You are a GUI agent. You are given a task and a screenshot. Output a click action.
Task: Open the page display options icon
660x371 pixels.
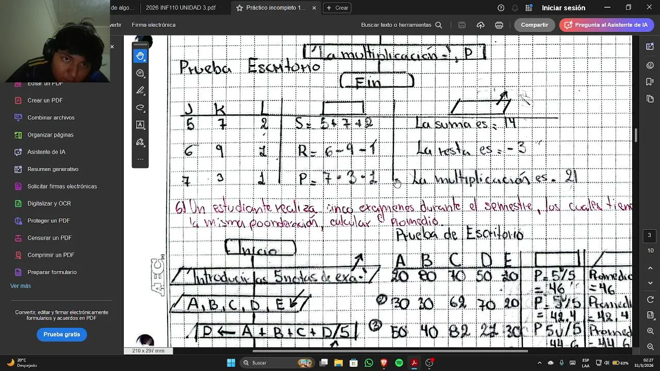pos(650,315)
